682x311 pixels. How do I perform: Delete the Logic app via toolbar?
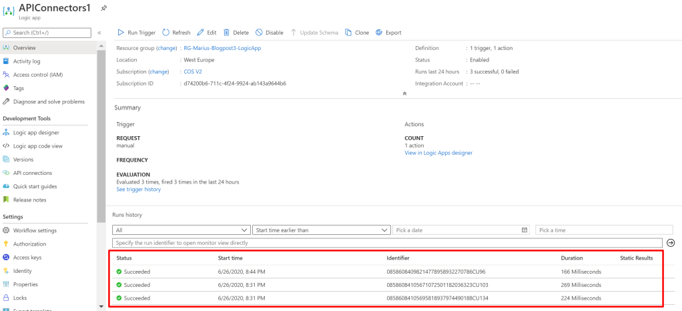(x=236, y=32)
